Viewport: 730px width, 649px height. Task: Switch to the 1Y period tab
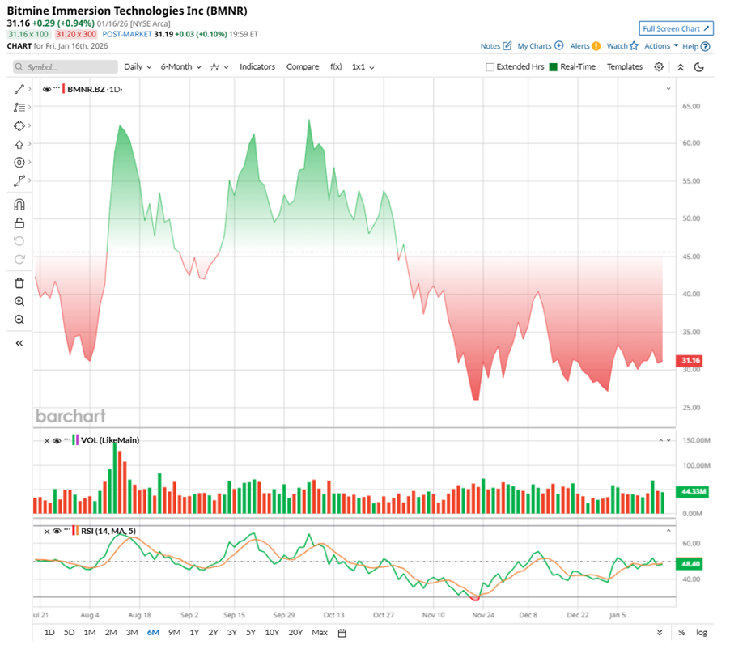pyautogui.click(x=194, y=632)
